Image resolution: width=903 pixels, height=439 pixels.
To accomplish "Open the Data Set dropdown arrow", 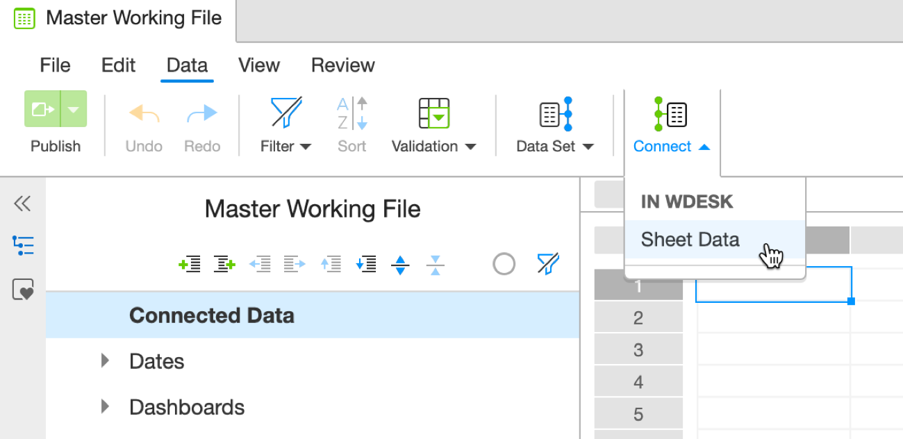I will coord(588,147).
